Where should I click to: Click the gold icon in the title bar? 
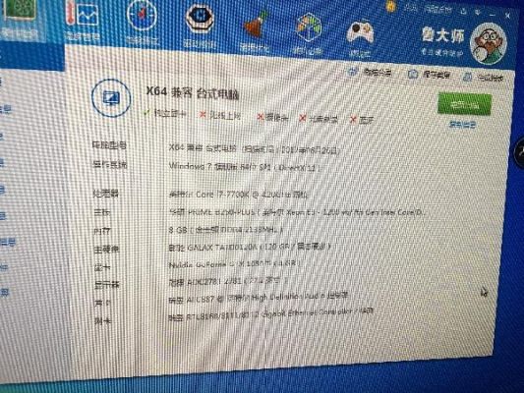[x=390, y=6]
